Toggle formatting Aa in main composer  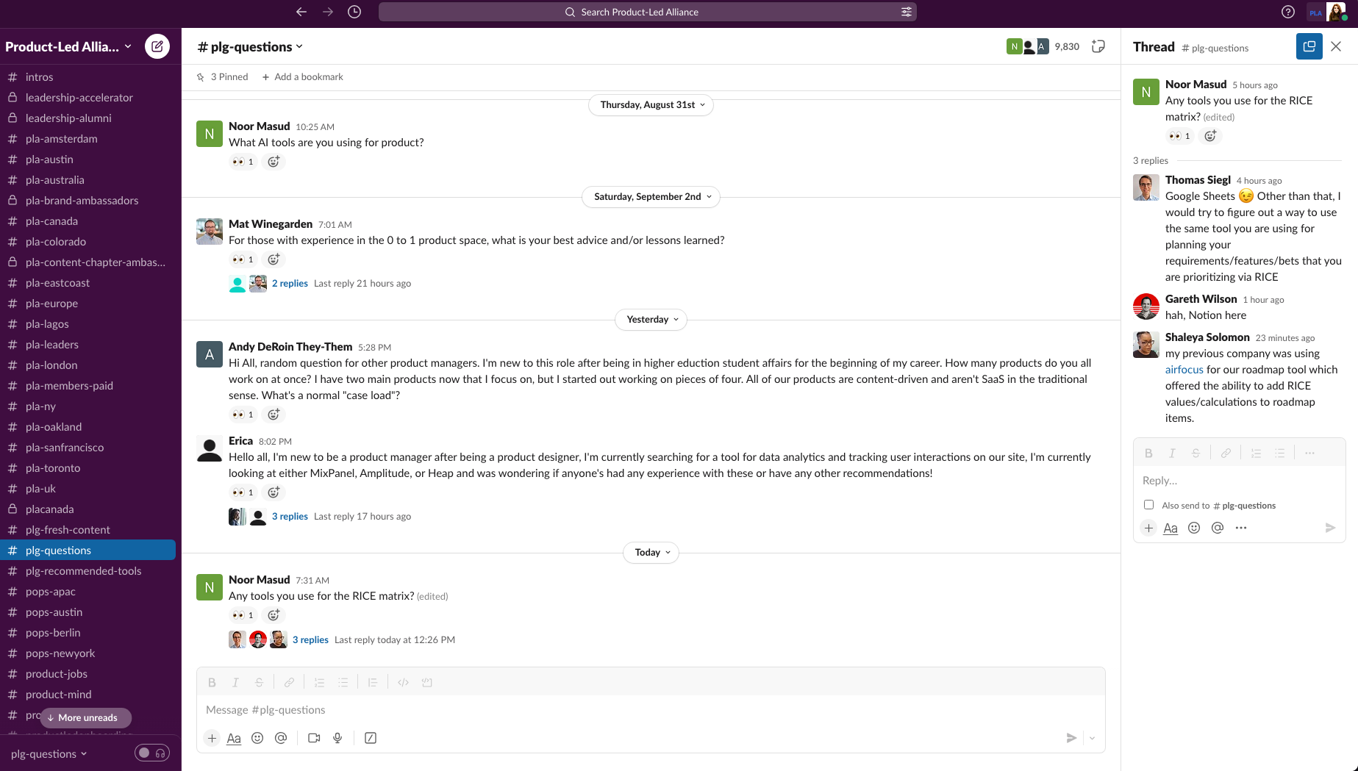(x=234, y=738)
